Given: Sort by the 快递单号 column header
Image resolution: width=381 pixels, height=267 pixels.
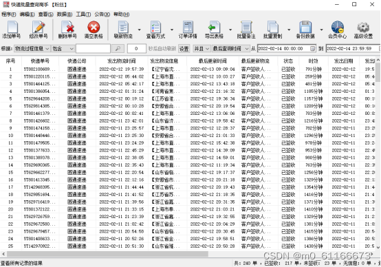Looking at the screenshot, I should [40, 61].
